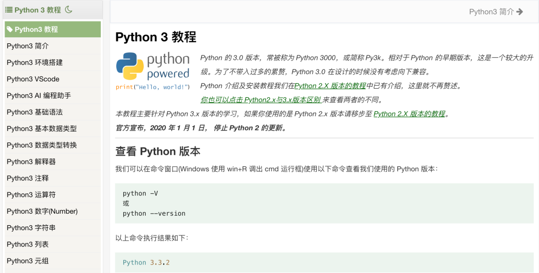Open Python3 VScode in the sidebar

point(52,79)
